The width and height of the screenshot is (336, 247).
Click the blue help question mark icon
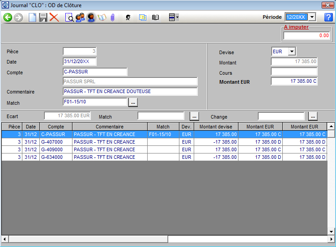coord(328,17)
